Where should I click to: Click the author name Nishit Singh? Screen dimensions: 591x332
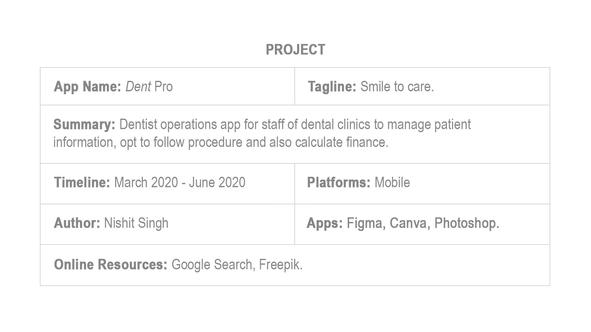point(136,223)
